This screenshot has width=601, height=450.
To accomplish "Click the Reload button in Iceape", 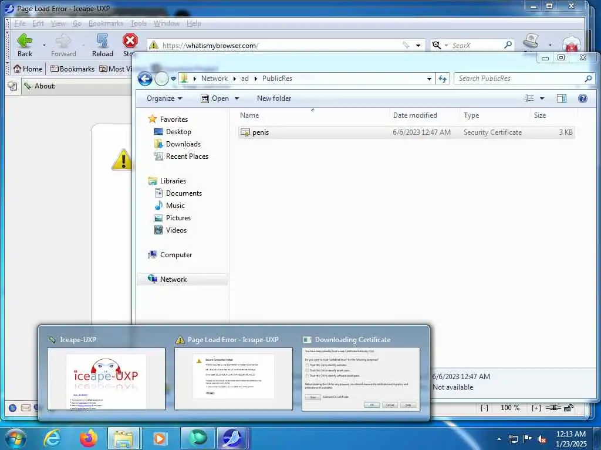I will 102,41.
